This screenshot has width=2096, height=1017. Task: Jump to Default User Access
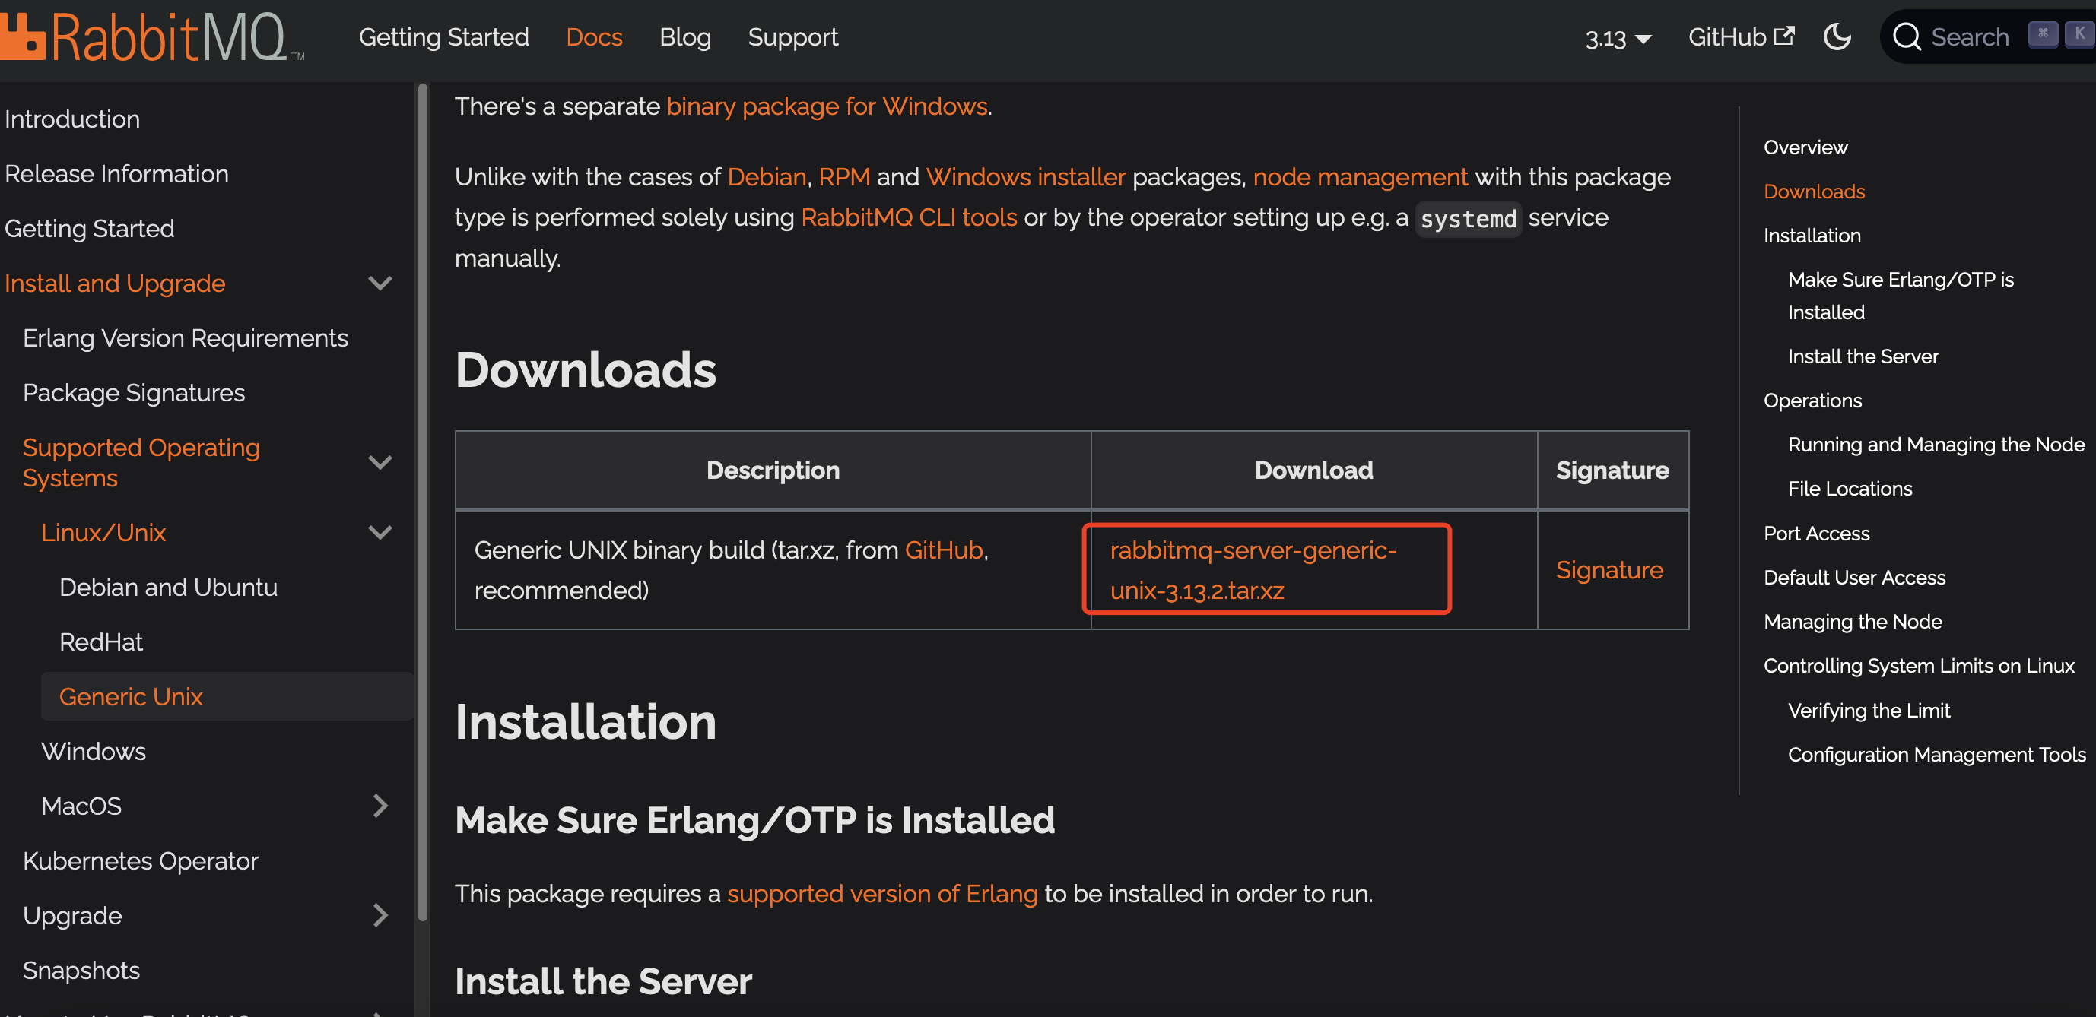point(1854,577)
